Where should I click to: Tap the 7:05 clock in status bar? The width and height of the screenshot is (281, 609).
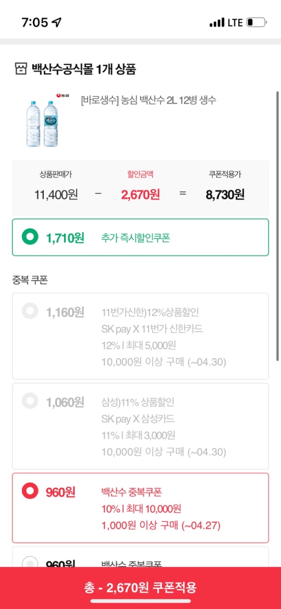coord(35,22)
